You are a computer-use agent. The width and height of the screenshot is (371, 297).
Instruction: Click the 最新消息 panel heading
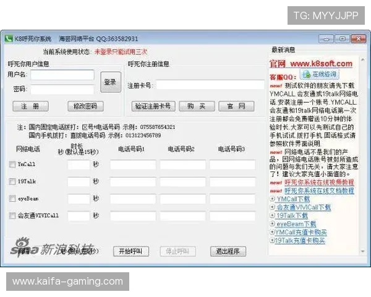point(283,49)
